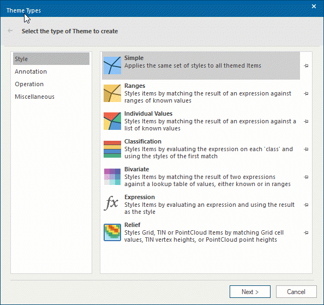Click the Bivariate title text
This screenshot has width=324, height=305.
pos(136,169)
